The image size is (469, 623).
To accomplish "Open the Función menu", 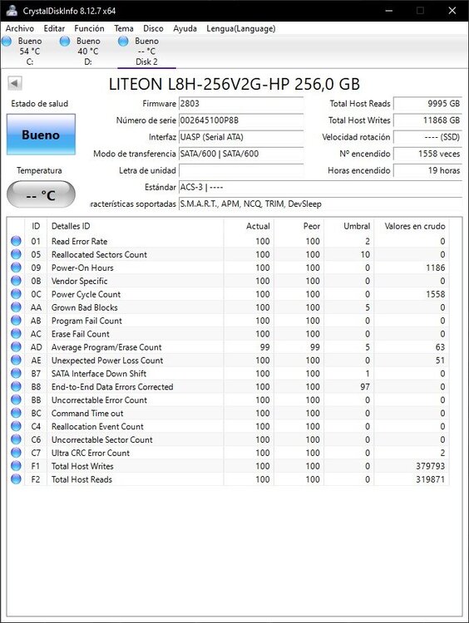I will (x=89, y=28).
